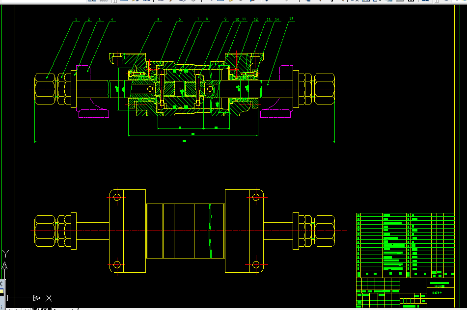Select part balloon number 8

[207, 19]
